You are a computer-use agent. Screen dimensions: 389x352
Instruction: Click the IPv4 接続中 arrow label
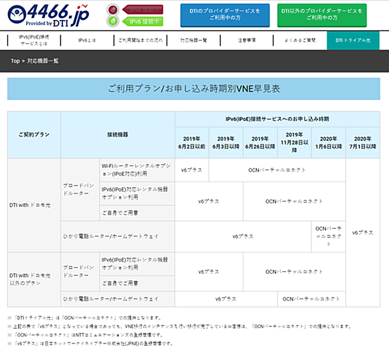[143, 10]
